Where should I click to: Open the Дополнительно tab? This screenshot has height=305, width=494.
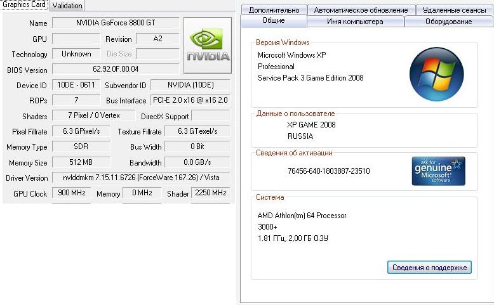(274, 10)
